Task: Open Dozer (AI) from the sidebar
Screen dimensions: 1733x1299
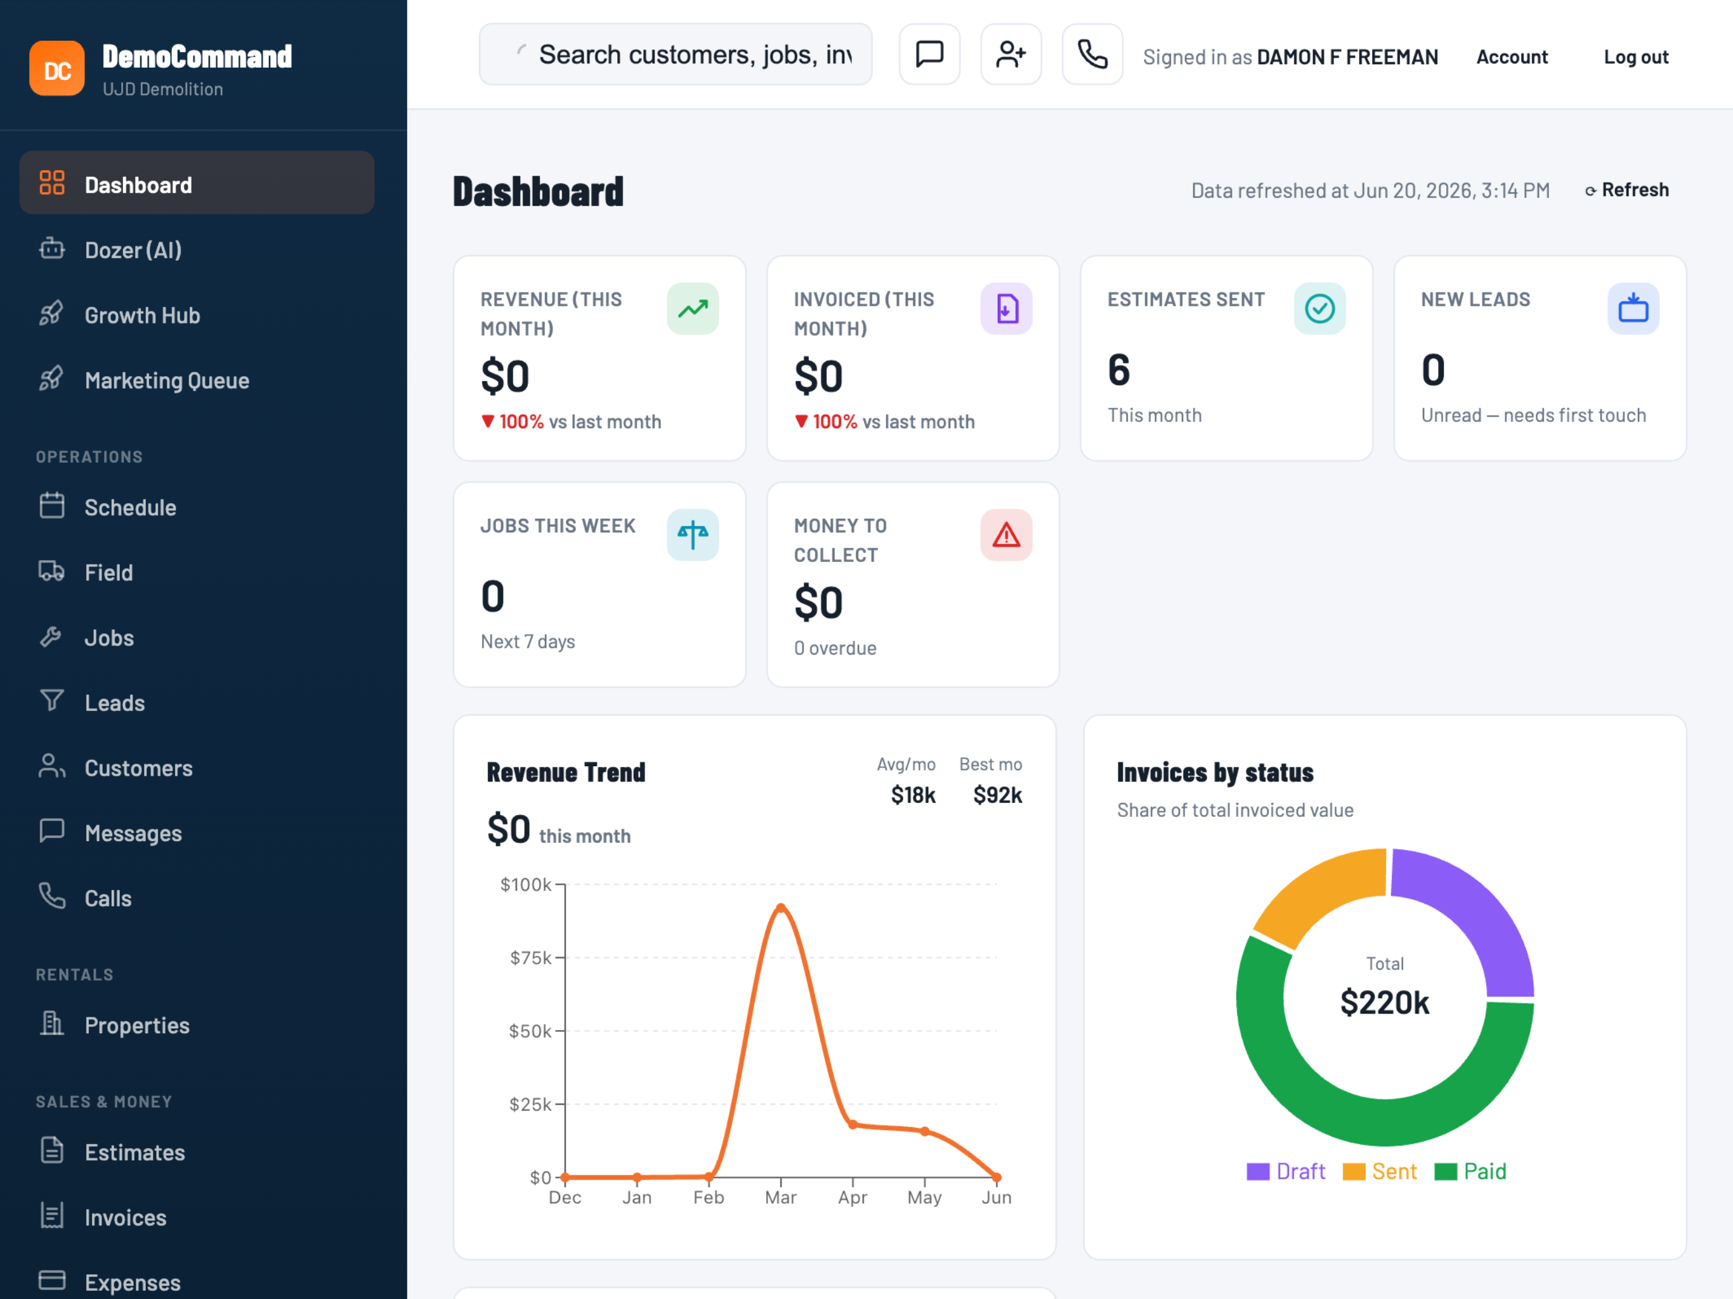Action: pyautogui.click(x=197, y=250)
